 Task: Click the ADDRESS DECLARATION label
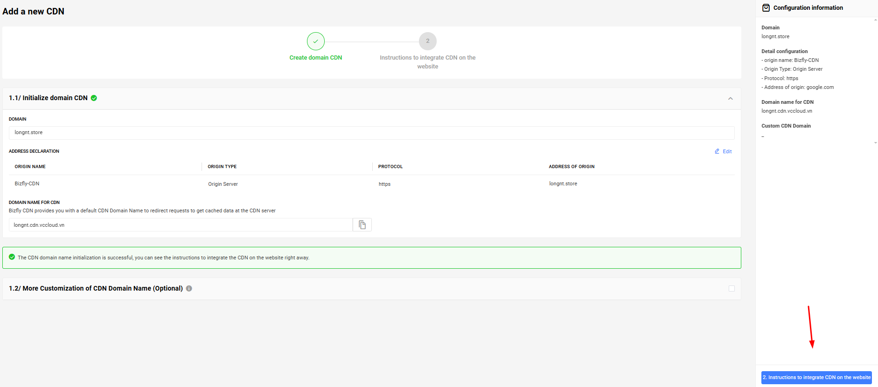34,151
